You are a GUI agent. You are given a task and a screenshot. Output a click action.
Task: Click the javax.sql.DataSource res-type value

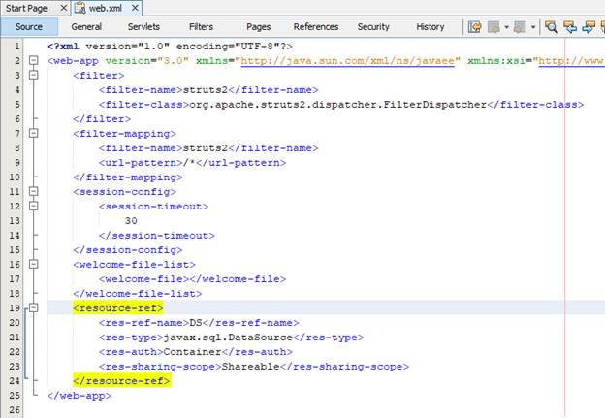228,338
